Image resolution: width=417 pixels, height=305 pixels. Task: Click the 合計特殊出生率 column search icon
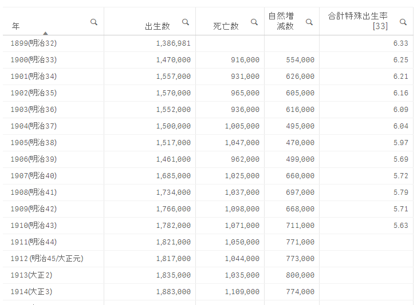coord(403,22)
